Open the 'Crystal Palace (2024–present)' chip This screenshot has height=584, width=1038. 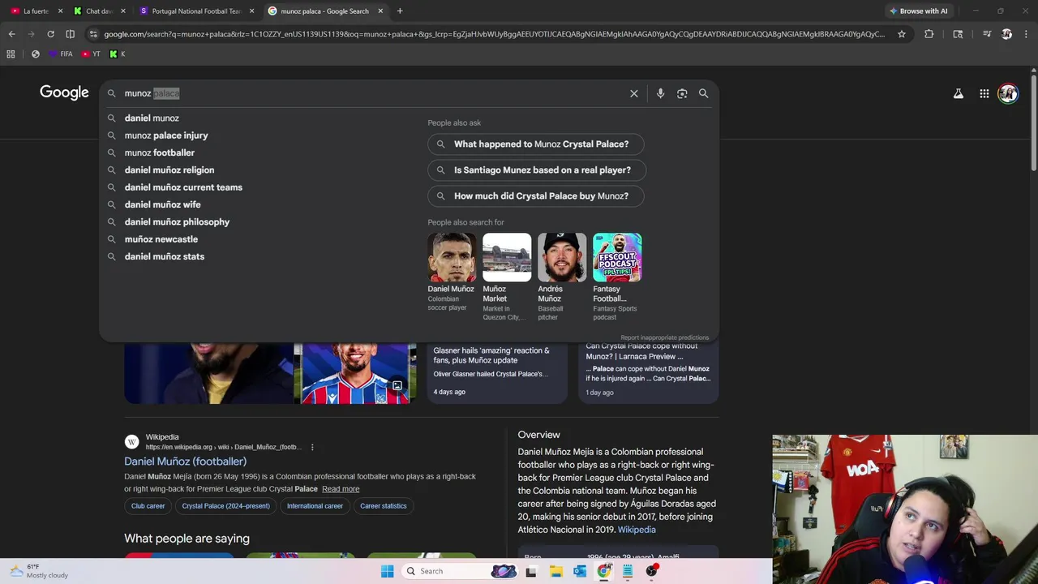(x=225, y=506)
